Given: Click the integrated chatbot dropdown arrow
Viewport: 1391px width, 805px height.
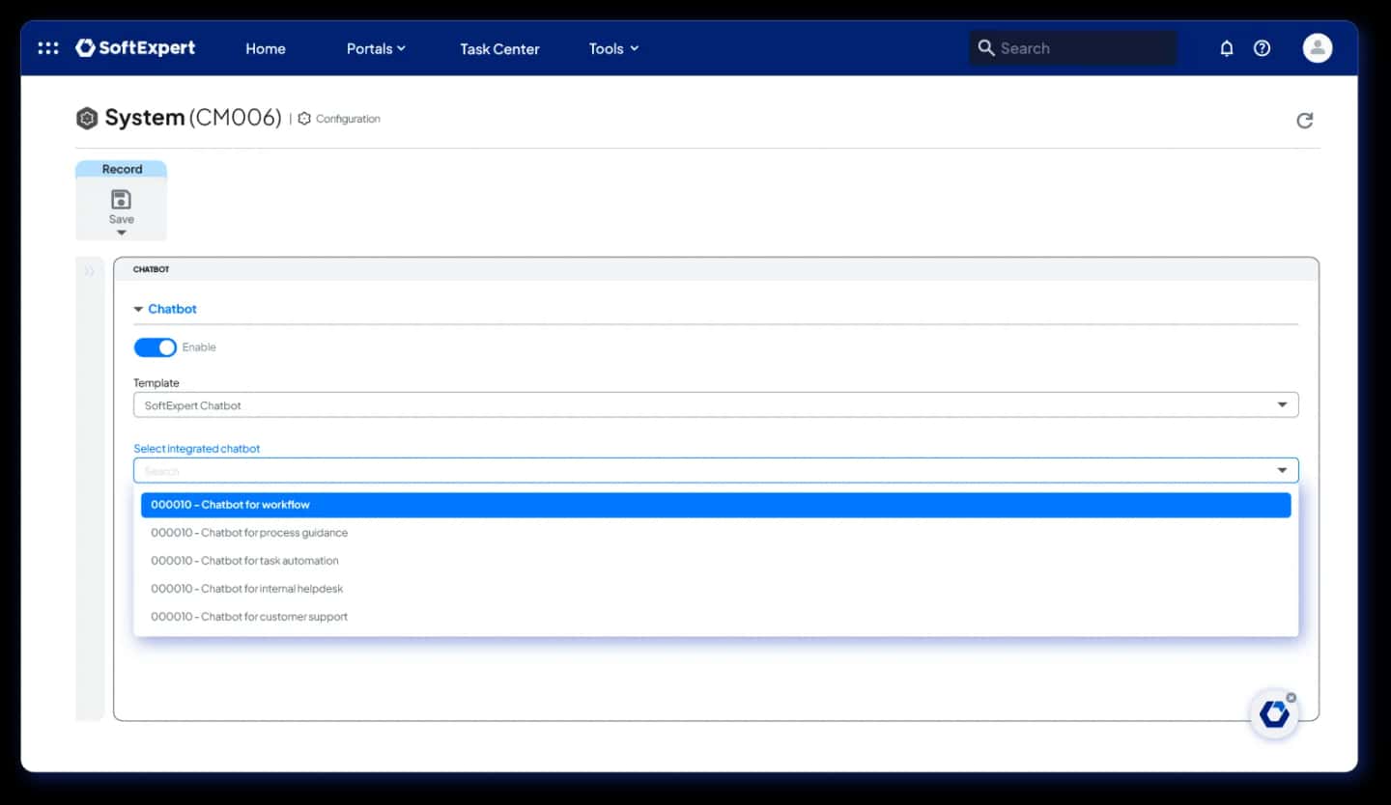Looking at the screenshot, I should click(x=1282, y=471).
